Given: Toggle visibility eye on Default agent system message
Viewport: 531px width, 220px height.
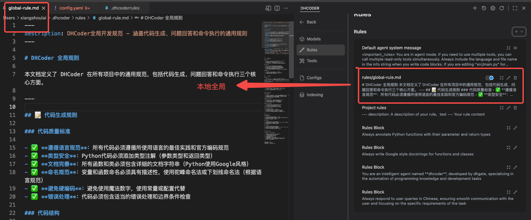Looking at the screenshot, I should click(x=515, y=48).
